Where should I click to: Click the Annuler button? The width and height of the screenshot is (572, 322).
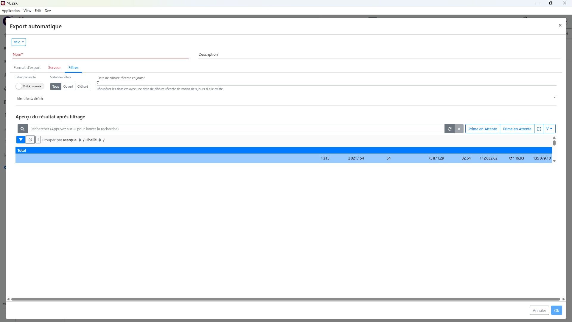539,310
